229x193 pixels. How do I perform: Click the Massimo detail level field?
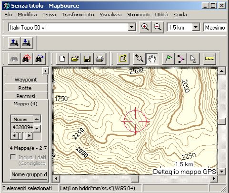pyautogui.click(x=215, y=28)
